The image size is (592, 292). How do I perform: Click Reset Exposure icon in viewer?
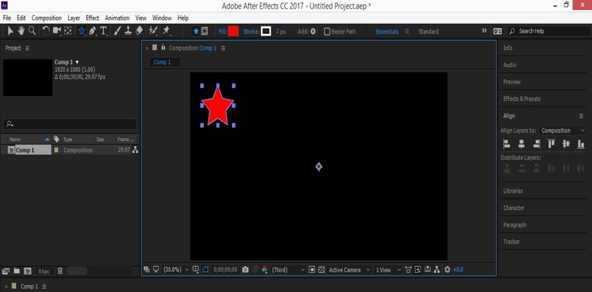pos(447,269)
